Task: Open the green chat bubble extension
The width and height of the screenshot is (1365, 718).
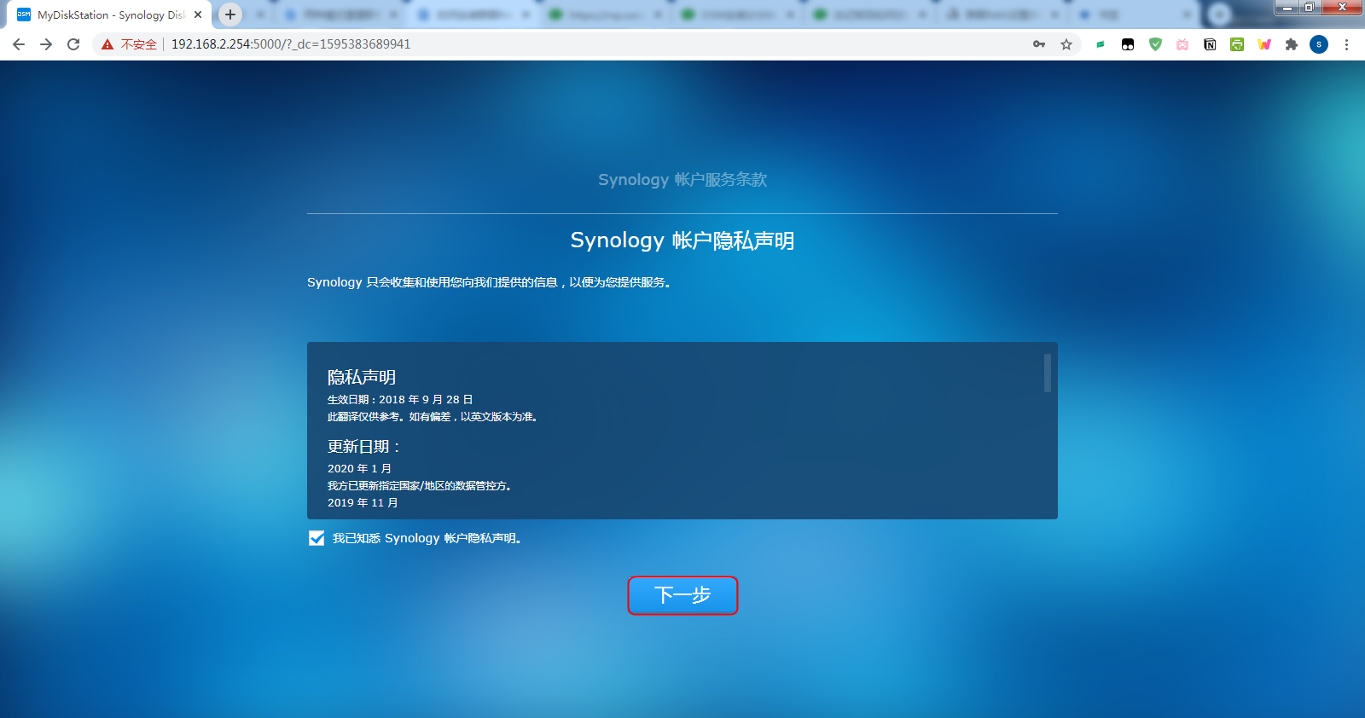Action: [x=1101, y=44]
